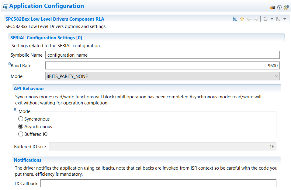Click the Symbolic Name input field
291x190 pixels.
coord(162,55)
